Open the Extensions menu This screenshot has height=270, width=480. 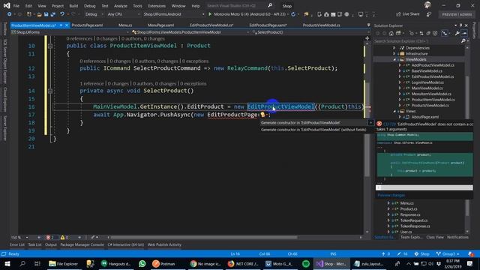pyautogui.click(x=157, y=6)
